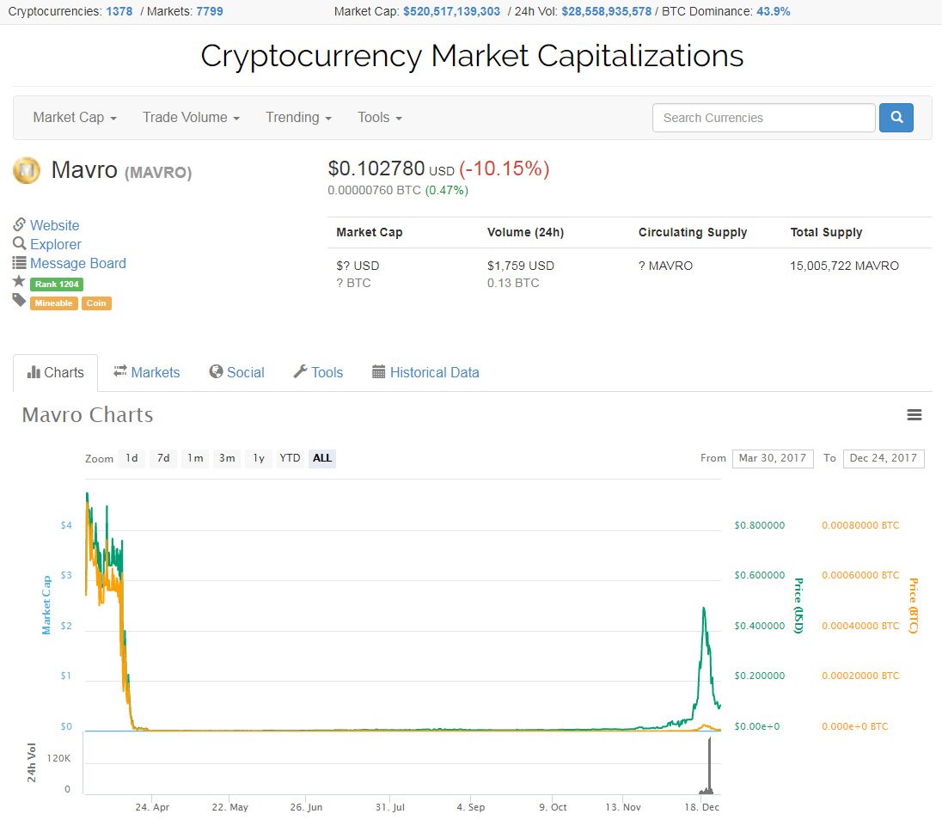Screen dimensions: 942x820
Task: Expand the Market Cap dropdown
Action: point(75,118)
